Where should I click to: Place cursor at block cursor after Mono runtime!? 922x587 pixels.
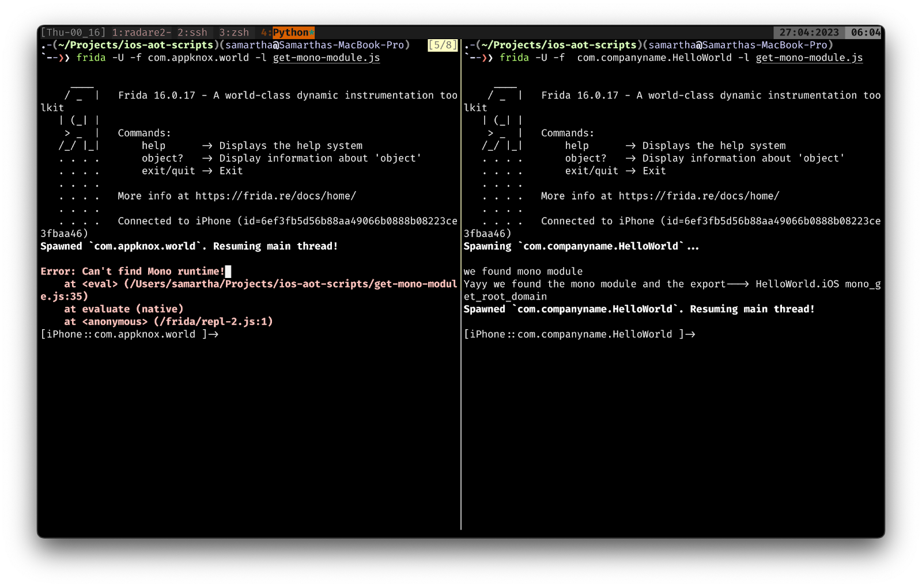[x=228, y=272]
